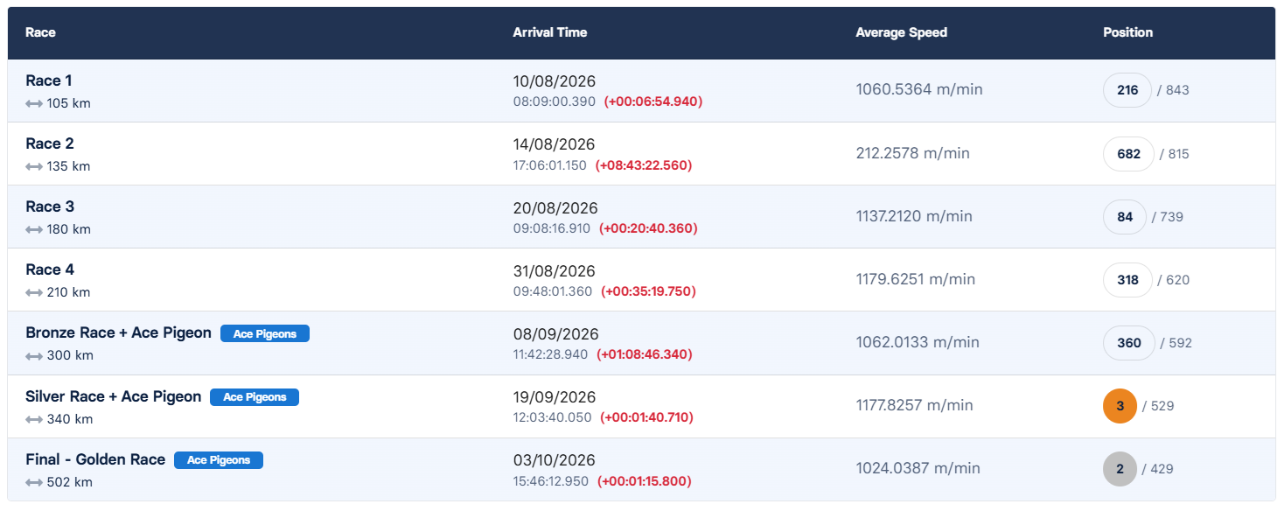The width and height of the screenshot is (1284, 511).
Task: Click Ace Pigeons tag on Final Golden Race
Action: click(219, 460)
